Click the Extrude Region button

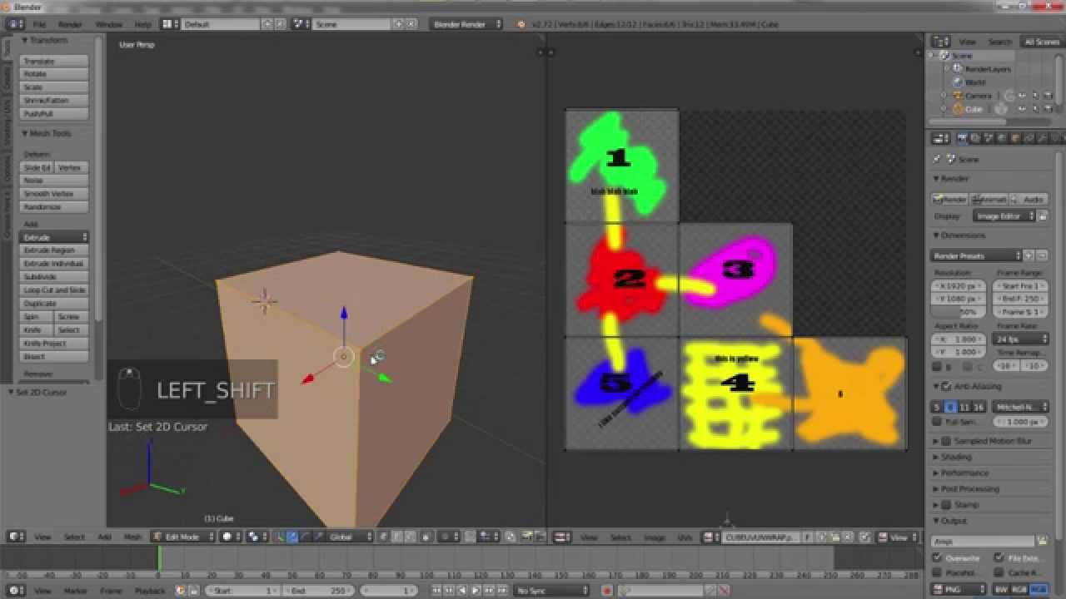tap(54, 250)
